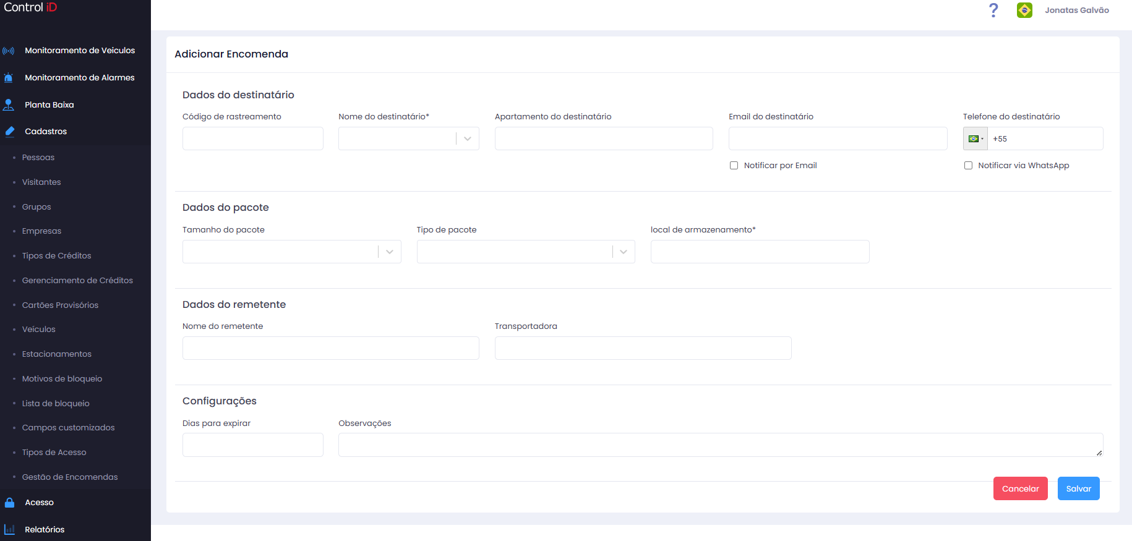The image size is (1132, 541).
Task: Click the vehicle monitoring signal icon
Action: coord(9,51)
